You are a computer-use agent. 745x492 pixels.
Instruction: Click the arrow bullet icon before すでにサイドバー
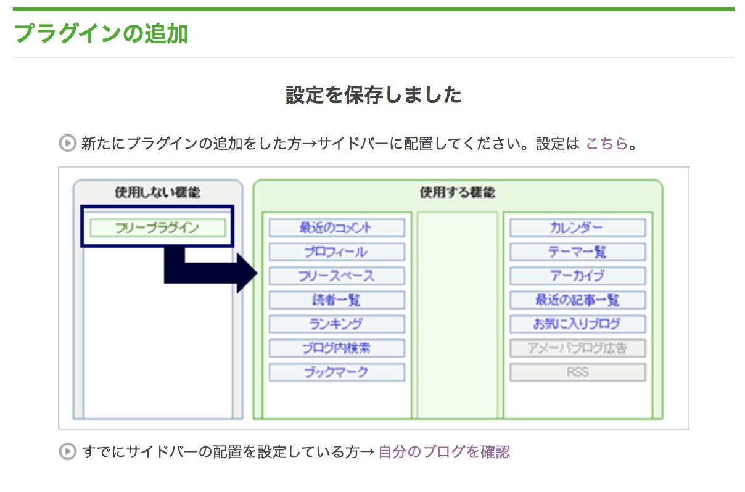pos(67,452)
